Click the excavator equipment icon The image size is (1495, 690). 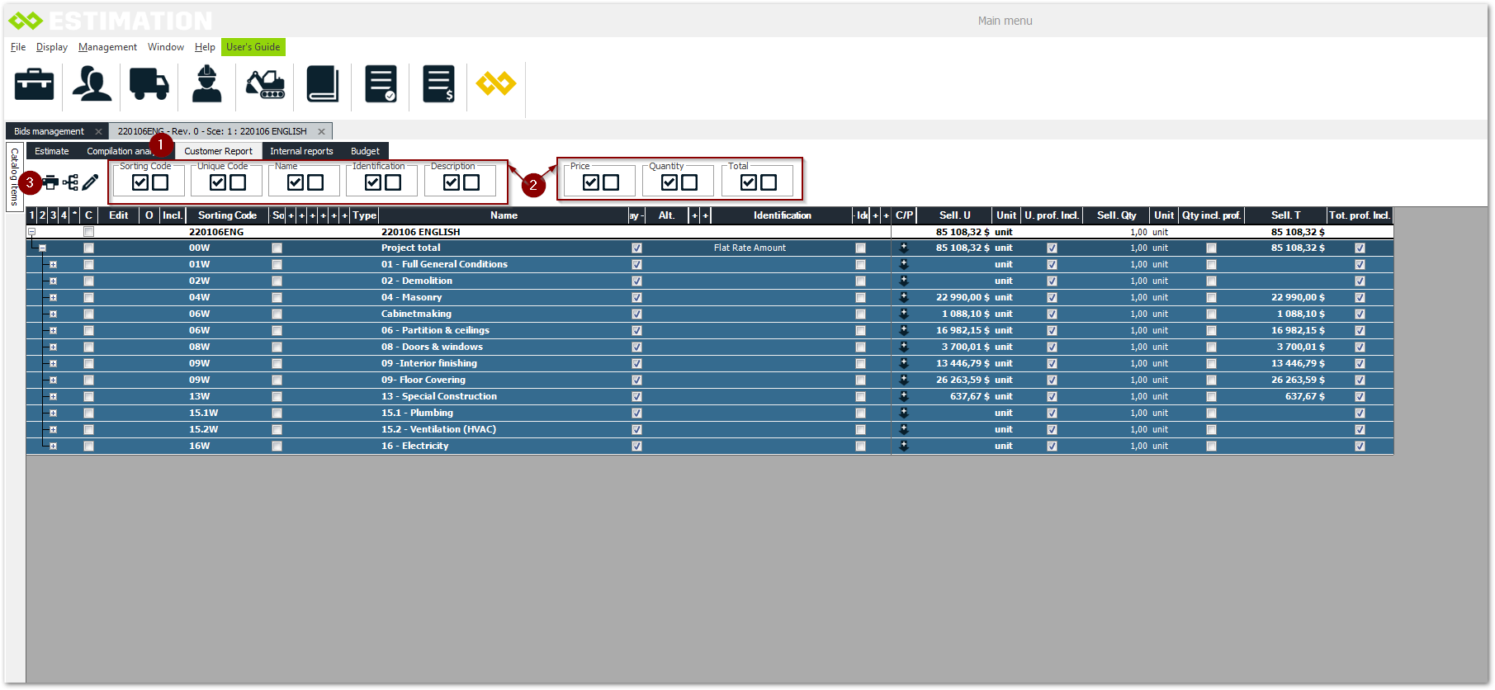[x=265, y=84]
